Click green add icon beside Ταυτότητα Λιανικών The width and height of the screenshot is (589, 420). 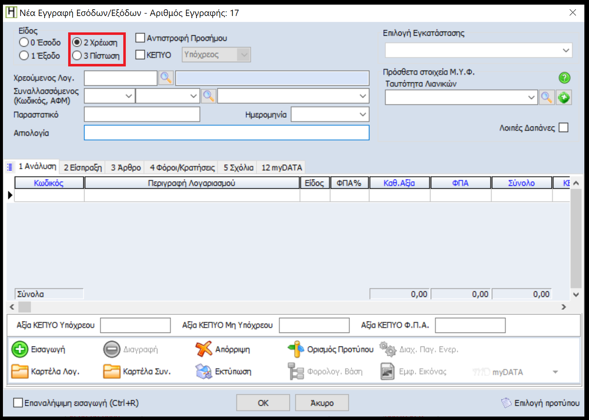pos(564,98)
